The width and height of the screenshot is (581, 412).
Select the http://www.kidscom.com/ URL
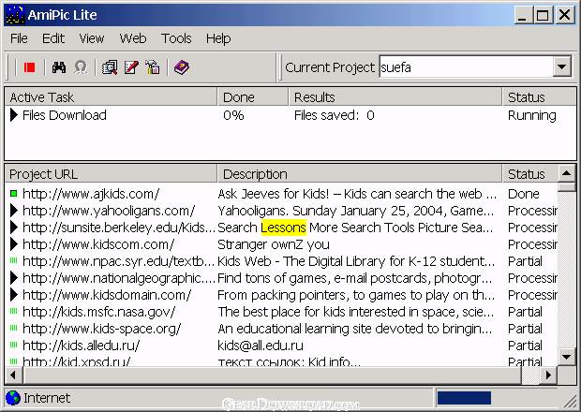(98, 244)
